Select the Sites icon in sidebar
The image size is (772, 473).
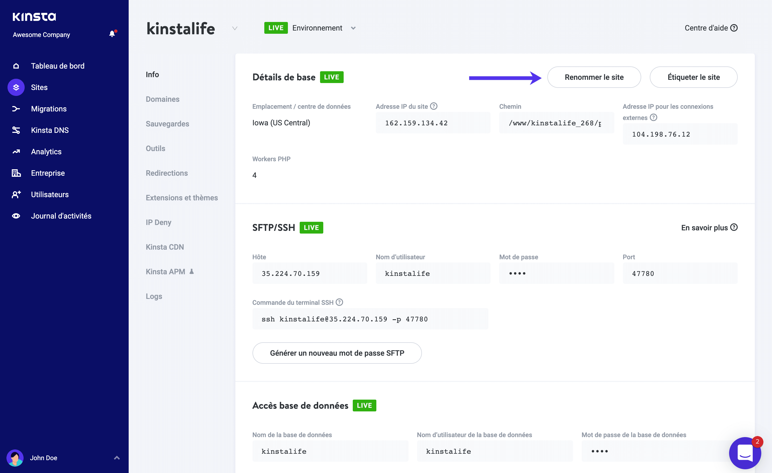16,87
